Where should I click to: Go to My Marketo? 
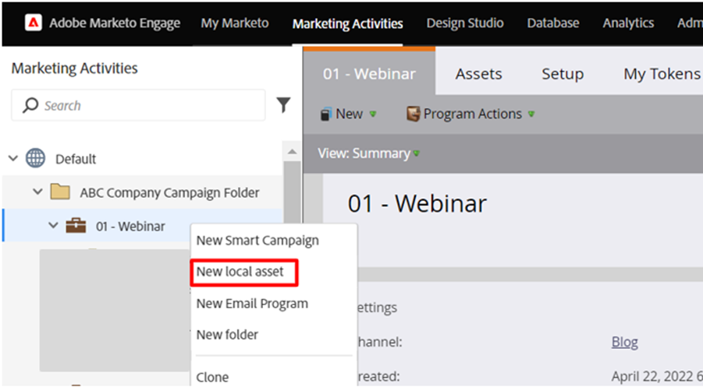click(x=235, y=23)
